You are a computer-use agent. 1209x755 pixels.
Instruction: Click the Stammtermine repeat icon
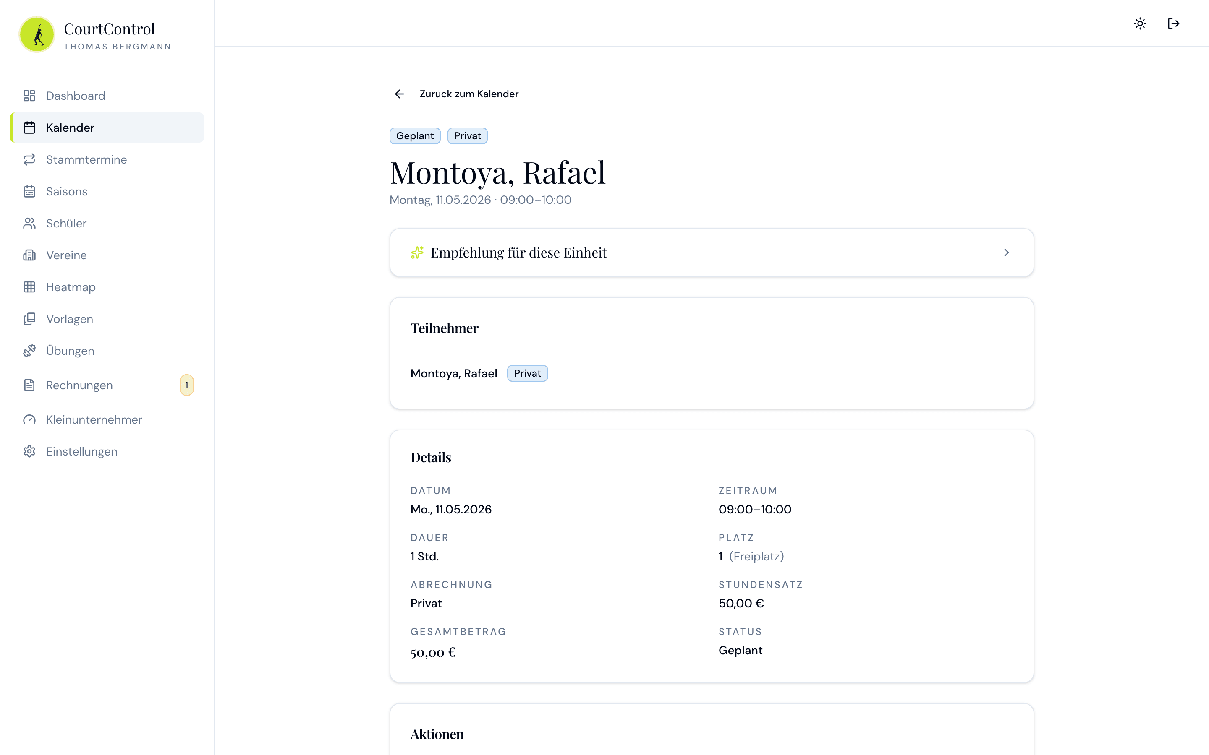(29, 159)
